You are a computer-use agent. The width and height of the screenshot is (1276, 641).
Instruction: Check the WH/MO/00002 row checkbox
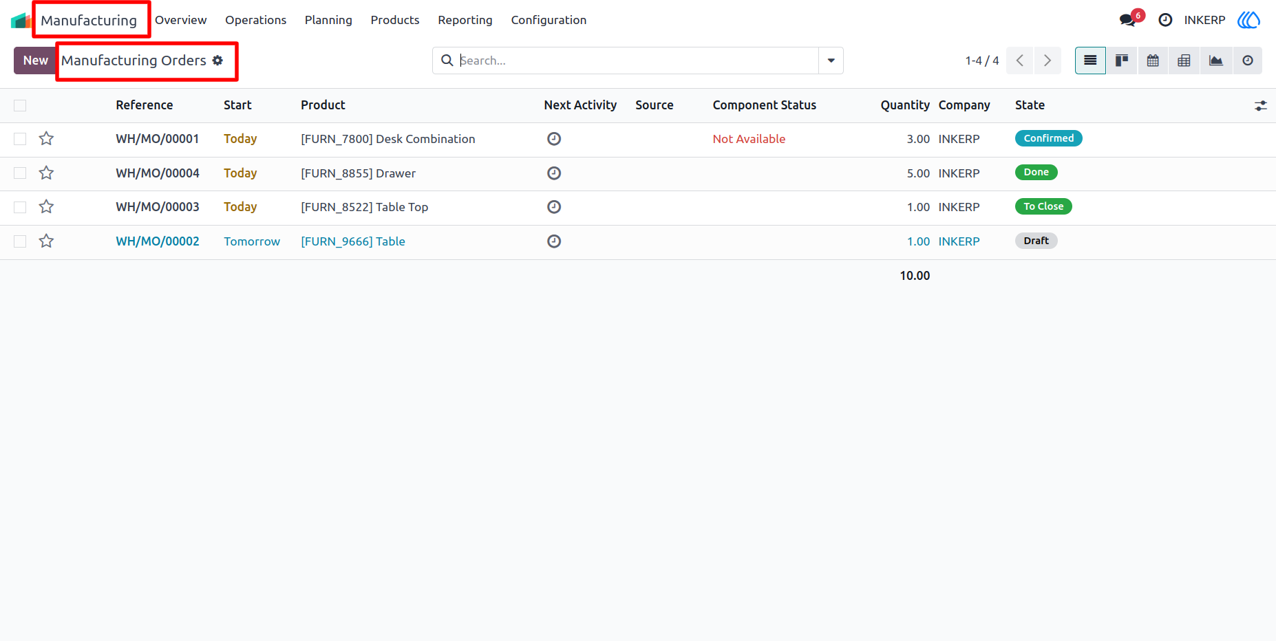tap(20, 241)
